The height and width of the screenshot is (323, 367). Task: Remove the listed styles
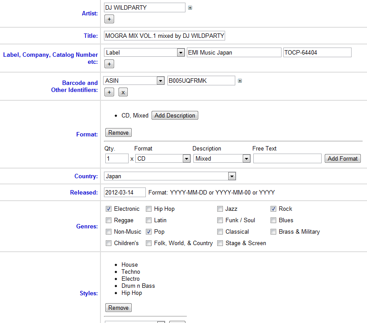[119, 308]
